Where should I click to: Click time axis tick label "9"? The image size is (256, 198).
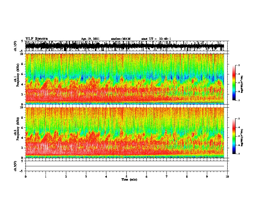pyautogui.click(x=207, y=177)
